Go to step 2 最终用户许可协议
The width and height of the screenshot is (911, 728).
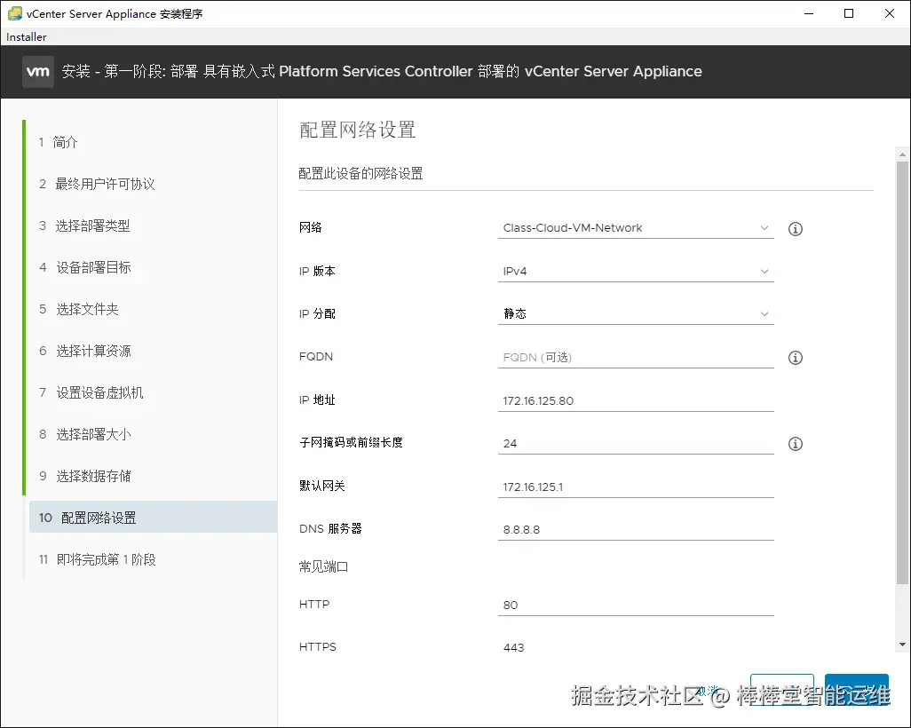coord(97,184)
